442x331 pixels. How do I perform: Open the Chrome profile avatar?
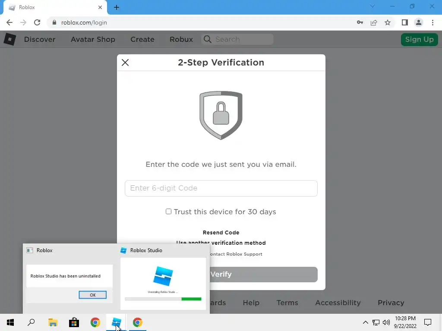click(419, 22)
